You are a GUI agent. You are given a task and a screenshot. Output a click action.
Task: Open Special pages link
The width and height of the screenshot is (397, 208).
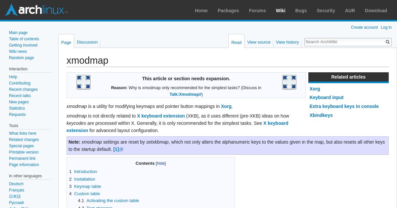click(x=22, y=146)
